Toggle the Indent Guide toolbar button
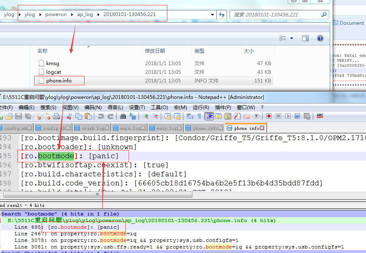The height and width of the screenshot is (253, 366). [x=209, y=116]
